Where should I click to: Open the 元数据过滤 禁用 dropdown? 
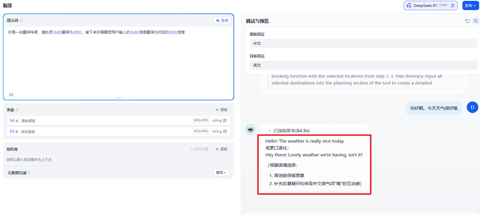tap(221, 173)
